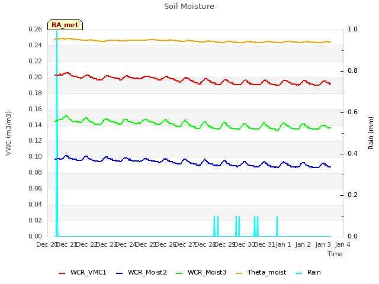
Task: Click the orange Theta_moist legend swatch
Action: point(239,273)
